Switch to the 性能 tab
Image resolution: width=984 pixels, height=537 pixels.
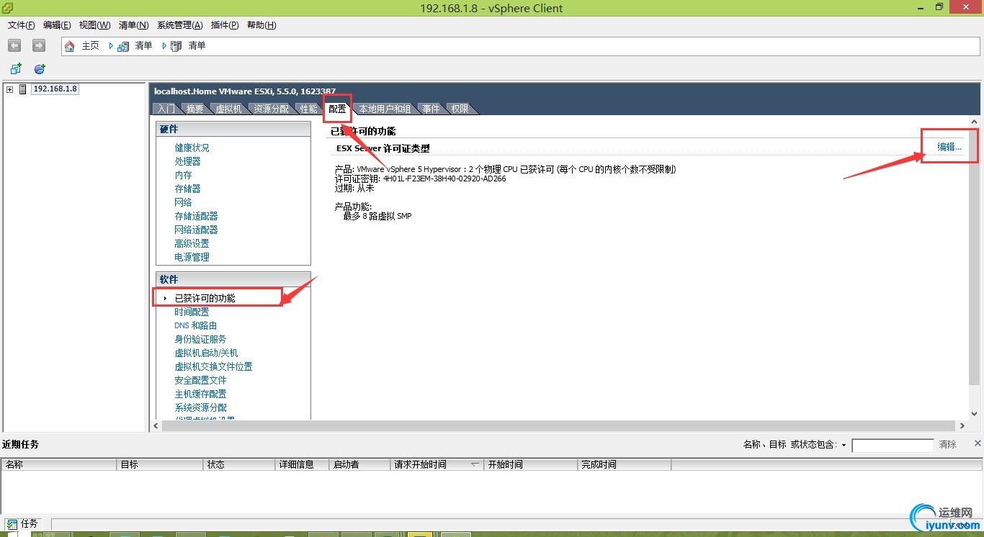click(308, 109)
